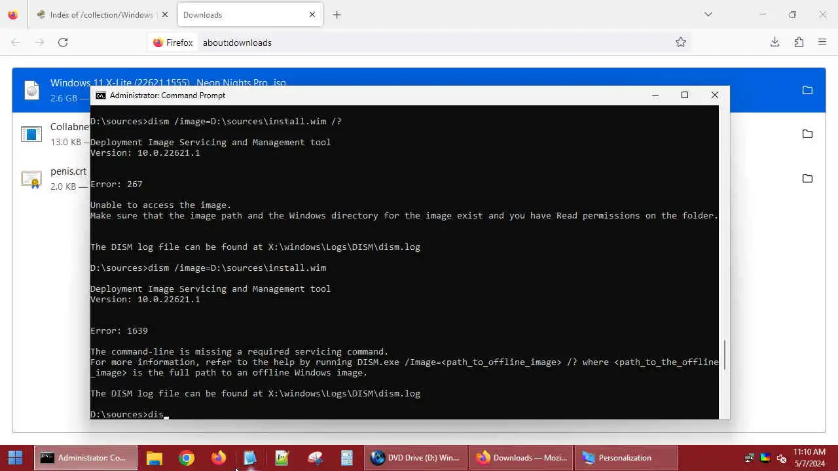Click the 'Unable to access the image.' line
The image size is (838, 471).
(x=161, y=205)
